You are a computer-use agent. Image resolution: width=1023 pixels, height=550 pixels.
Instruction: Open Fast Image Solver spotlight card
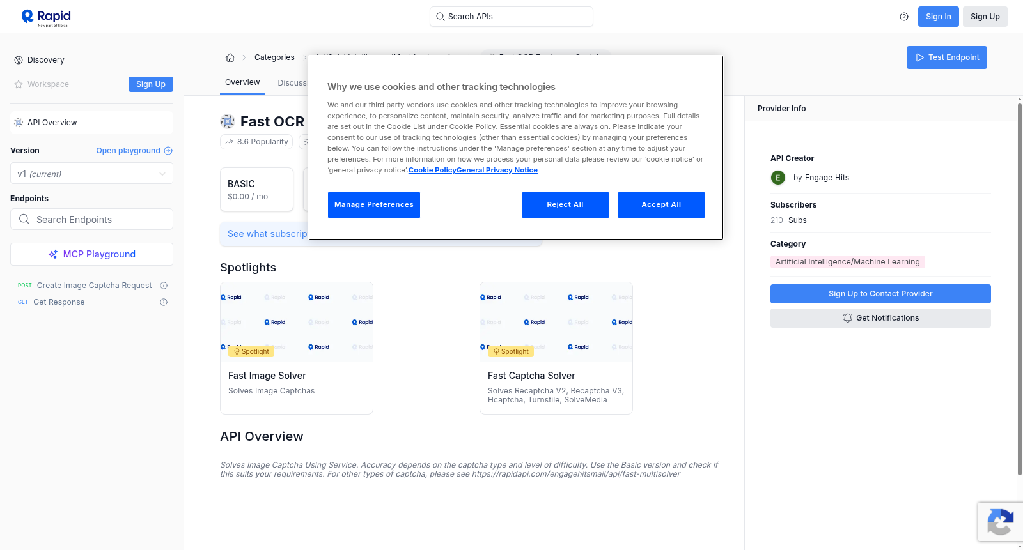[297, 348]
